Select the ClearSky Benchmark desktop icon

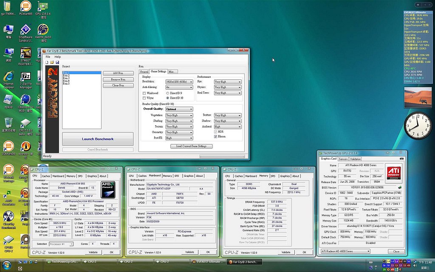8,220
